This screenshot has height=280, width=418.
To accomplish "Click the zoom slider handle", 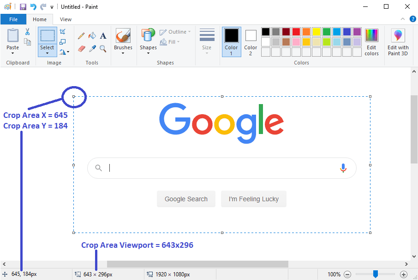I will pos(376,274).
